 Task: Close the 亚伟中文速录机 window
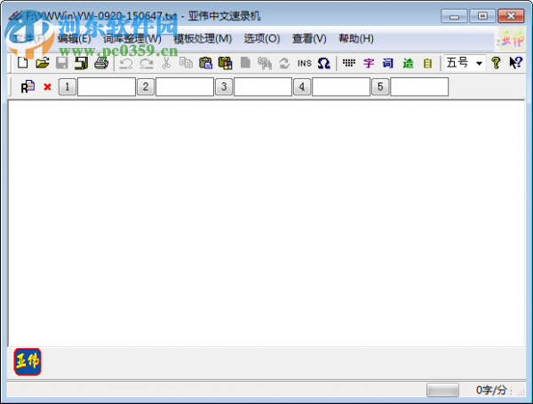pyautogui.click(x=511, y=16)
